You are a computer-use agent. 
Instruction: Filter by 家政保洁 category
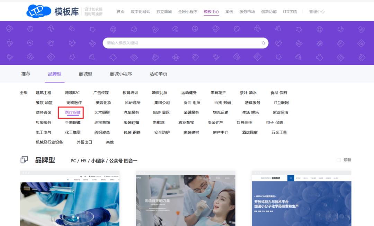(x=280, y=112)
